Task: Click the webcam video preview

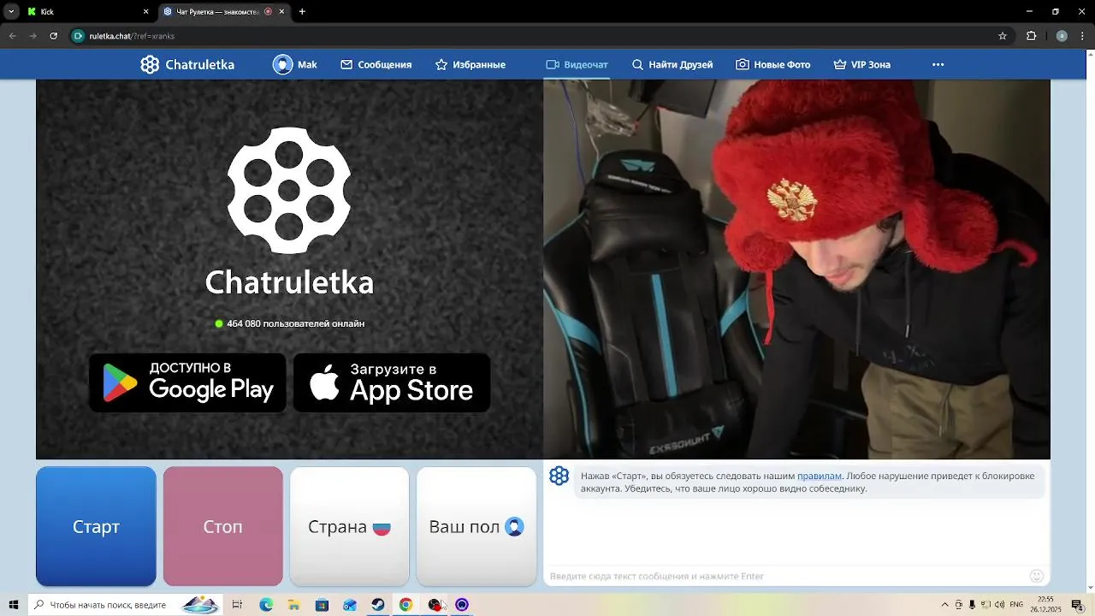Action: (x=796, y=269)
